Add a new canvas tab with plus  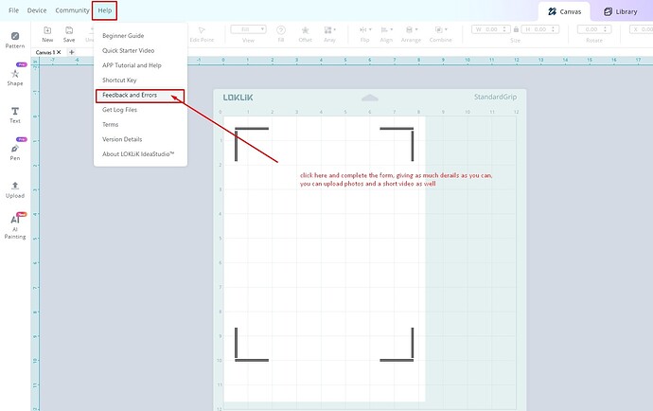pyautogui.click(x=72, y=52)
